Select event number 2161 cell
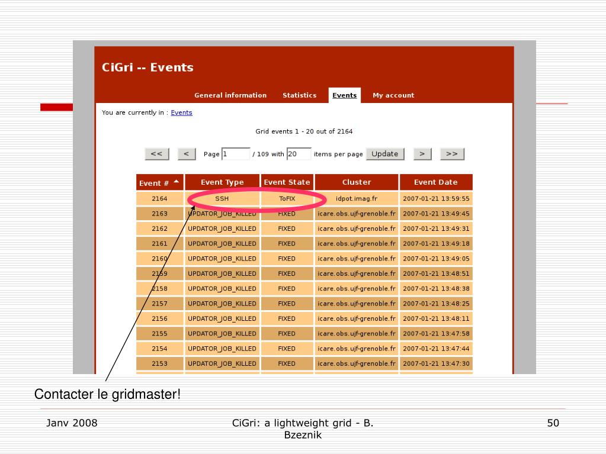 (159, 244)
